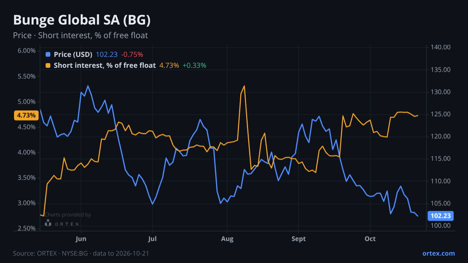Click the 4.00% left axis label
Viewport: 468px width, 263px height.
click(27, 152)
